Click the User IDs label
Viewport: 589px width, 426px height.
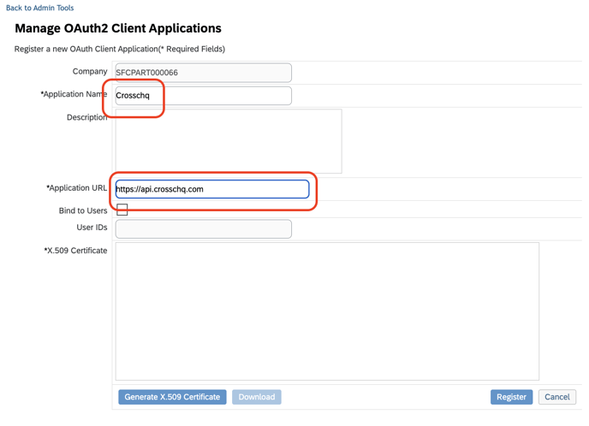pos(92,228)
